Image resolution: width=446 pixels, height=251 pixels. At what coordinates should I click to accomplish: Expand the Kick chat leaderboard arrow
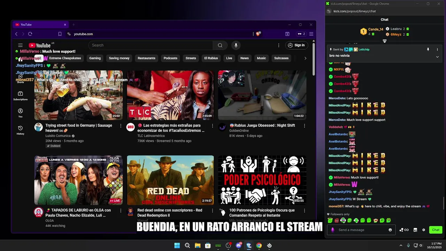pyautogui.click(x=385, y=41)
